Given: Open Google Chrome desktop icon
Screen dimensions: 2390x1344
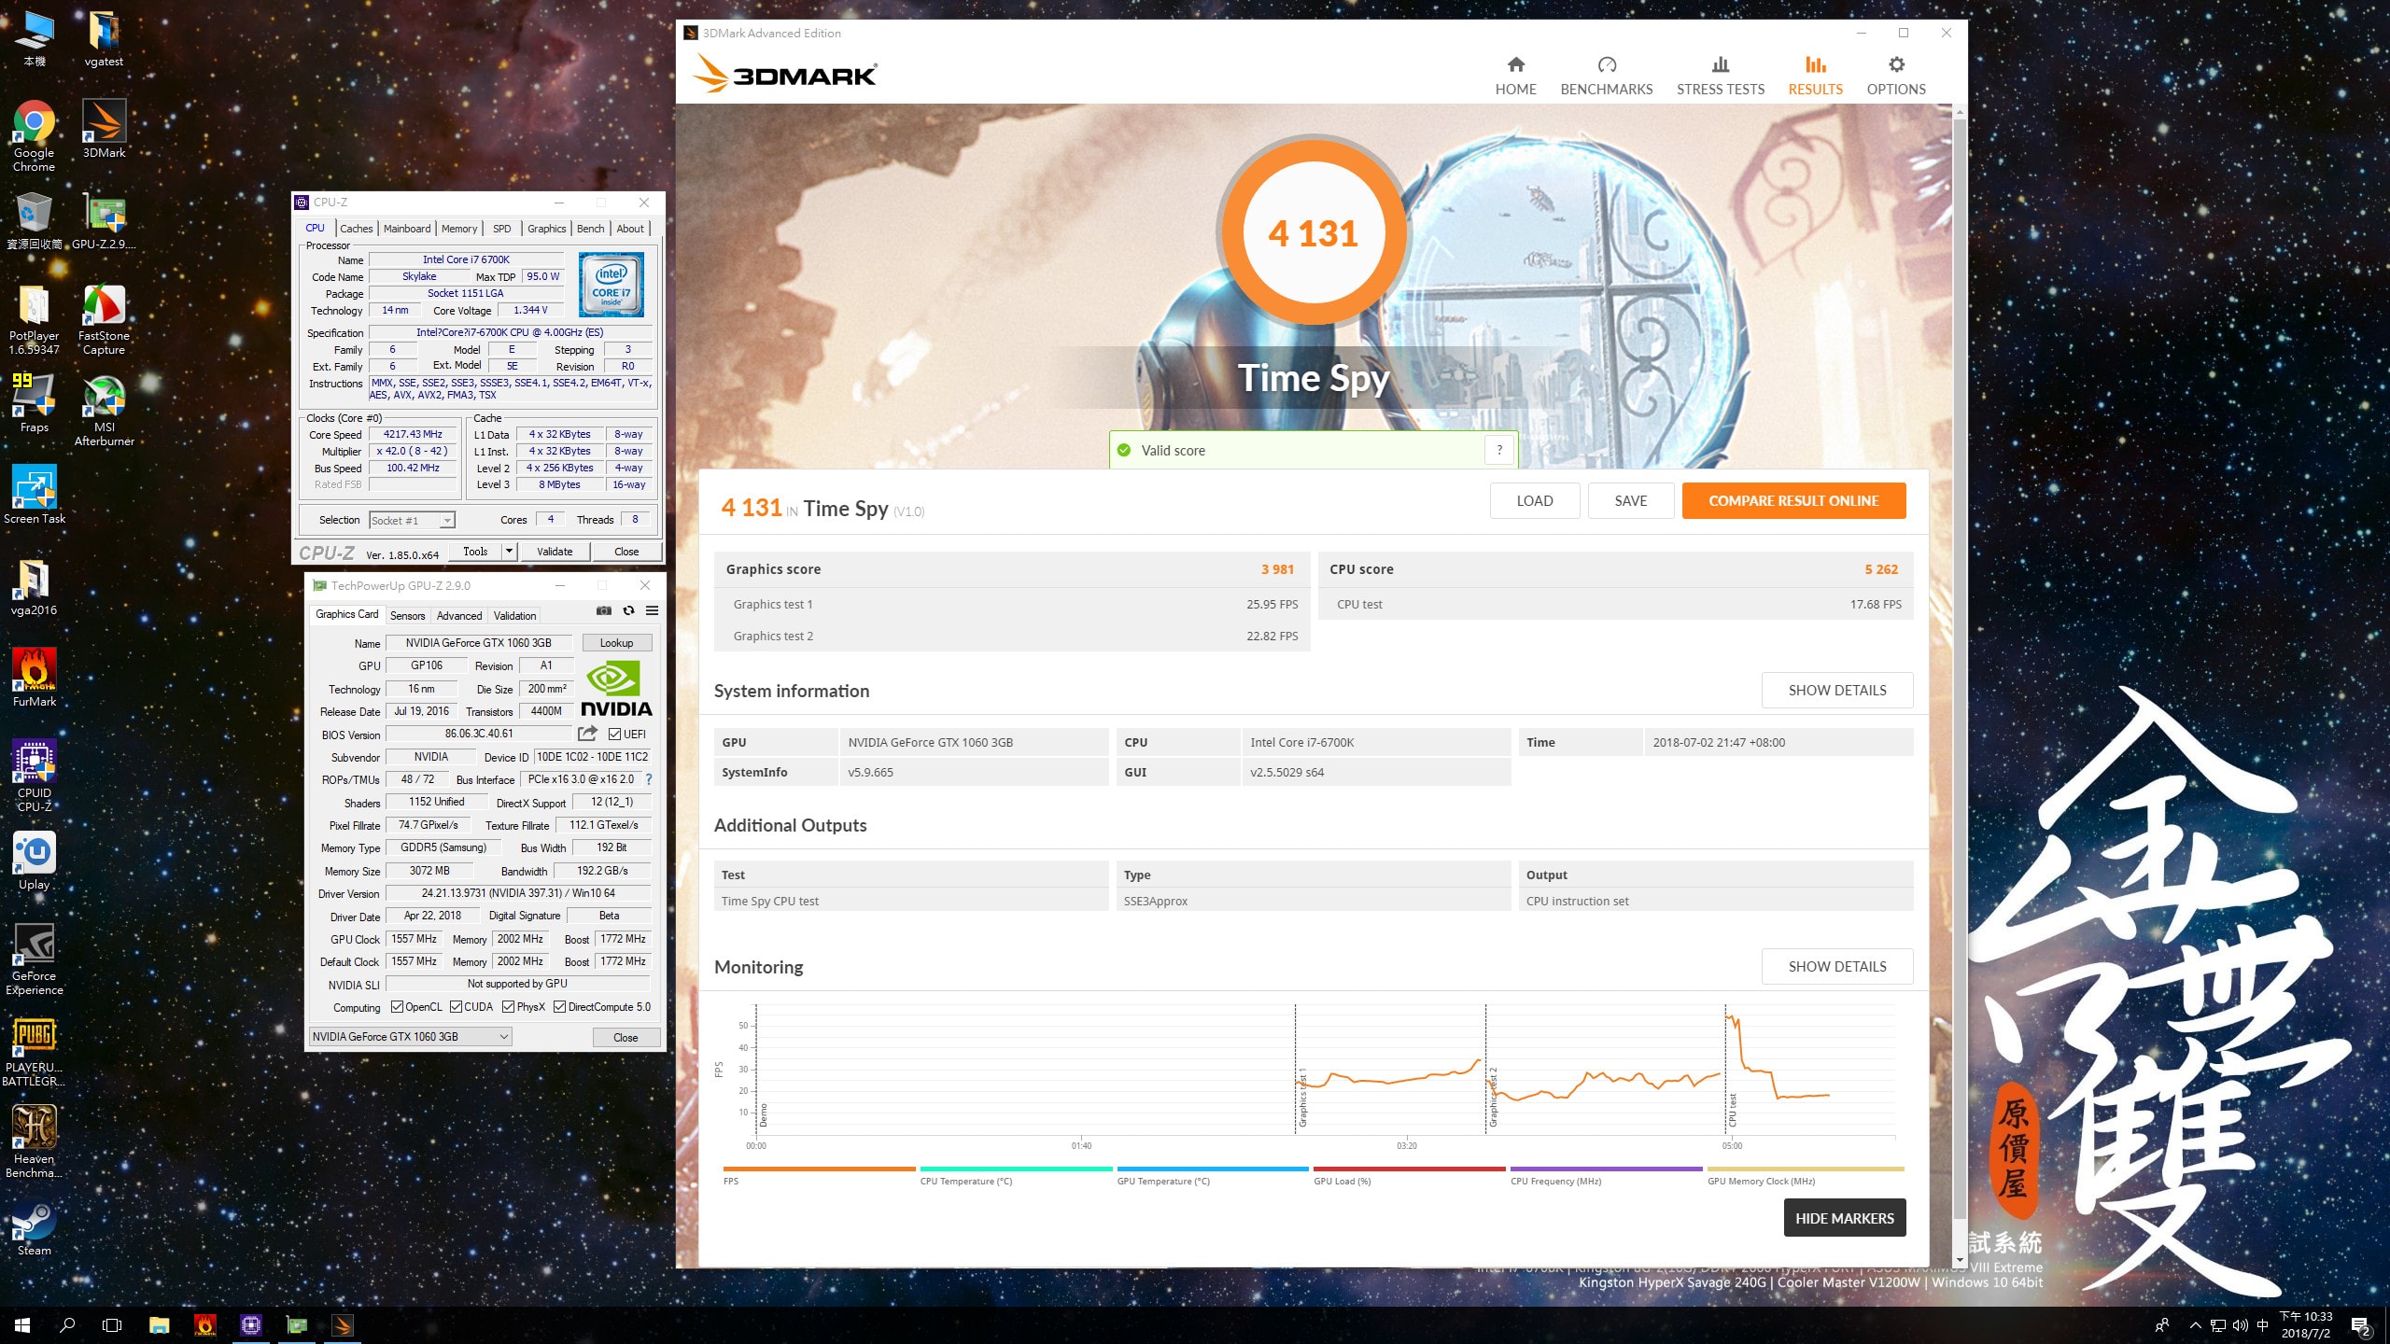Looking at the screenshot, I should pyautogui.click(x=34, y=135).
